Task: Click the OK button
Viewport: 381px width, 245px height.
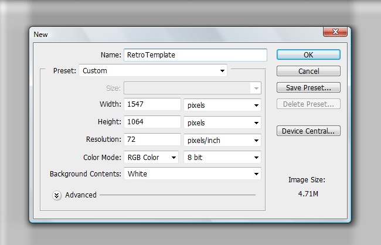Action: [x=308, y=55]
